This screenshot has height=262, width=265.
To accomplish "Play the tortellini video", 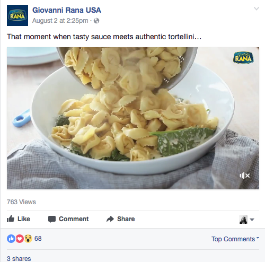I will point(133,118).
